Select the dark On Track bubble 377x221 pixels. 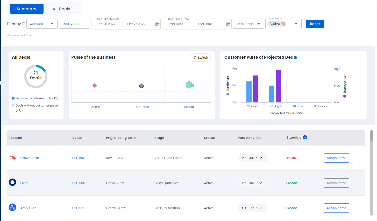141,86
